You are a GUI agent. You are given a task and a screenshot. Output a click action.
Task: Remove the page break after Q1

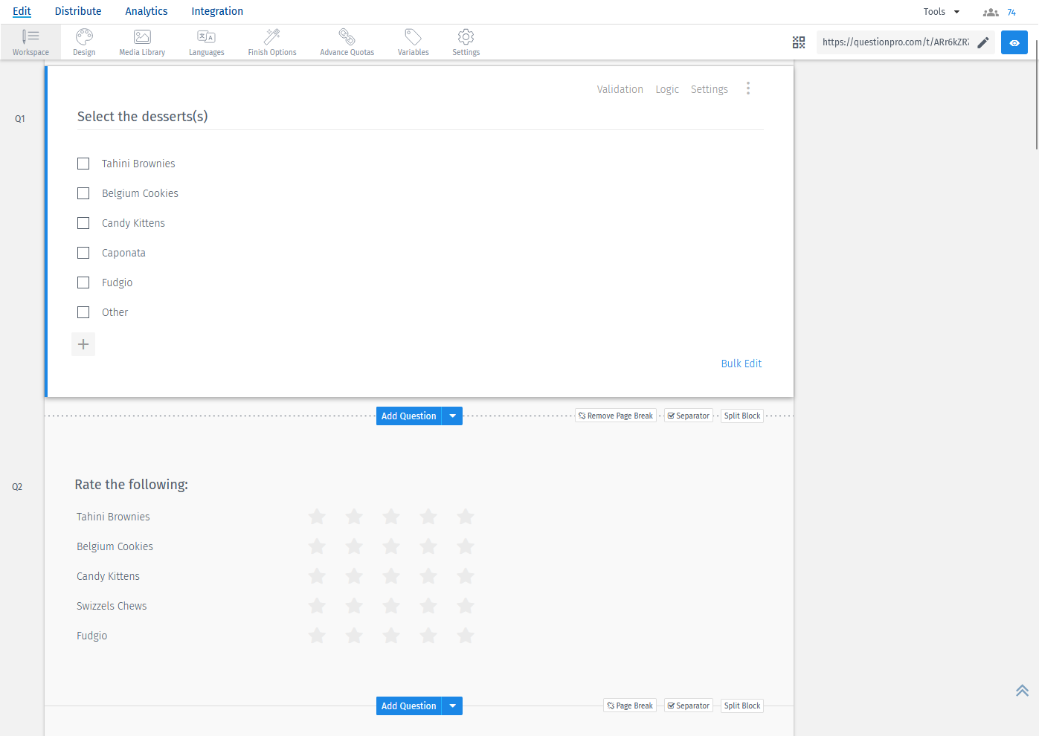click(615, 416)
